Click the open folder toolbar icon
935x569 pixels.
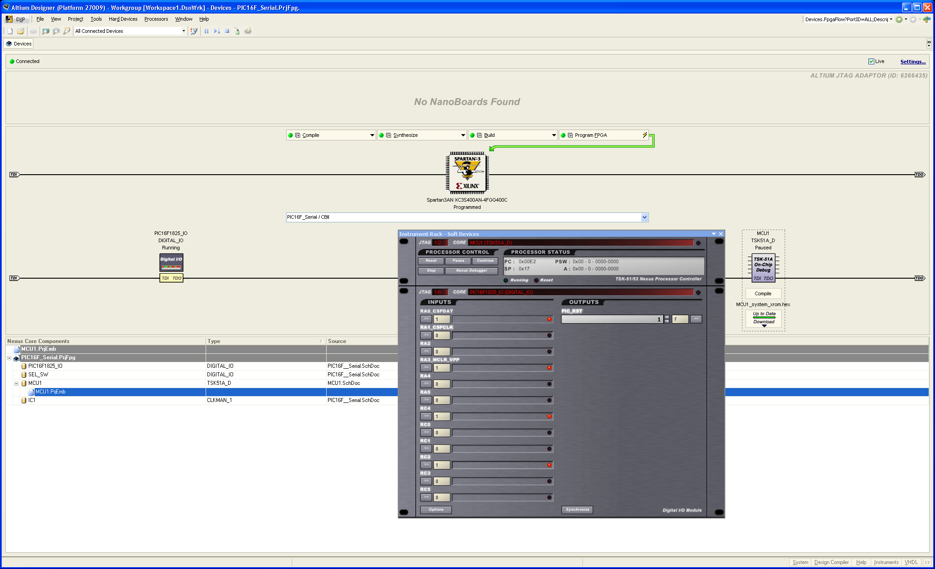[21, 31]
